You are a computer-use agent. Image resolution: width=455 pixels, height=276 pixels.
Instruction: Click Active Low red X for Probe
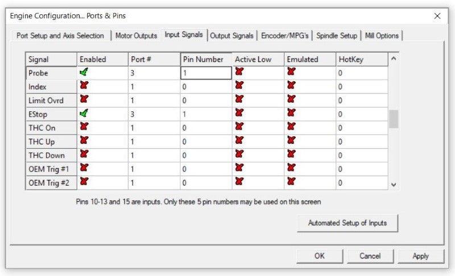click(x=239, y=72)
